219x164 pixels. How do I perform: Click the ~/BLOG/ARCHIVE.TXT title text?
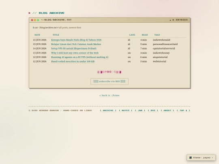tap(56, 20)
